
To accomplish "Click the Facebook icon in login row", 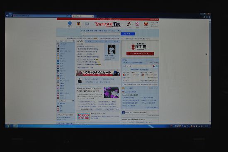I will click(124, 112).
